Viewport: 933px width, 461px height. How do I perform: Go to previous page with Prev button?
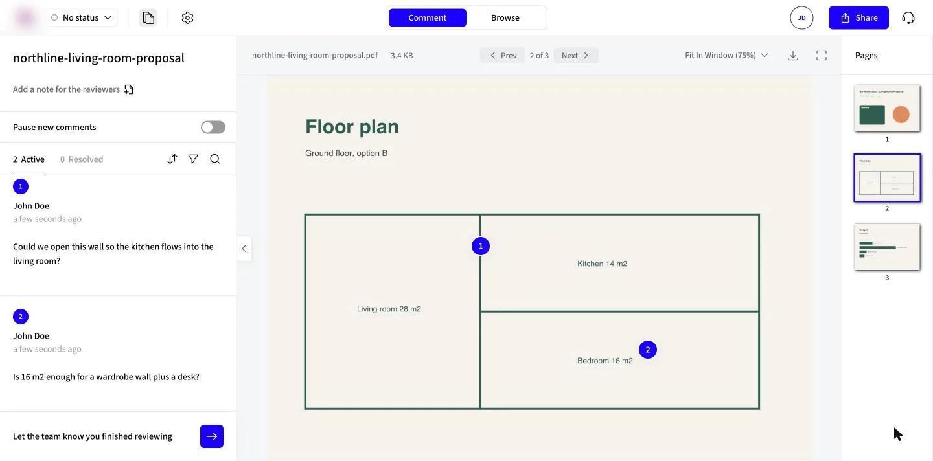coord(502,56)
